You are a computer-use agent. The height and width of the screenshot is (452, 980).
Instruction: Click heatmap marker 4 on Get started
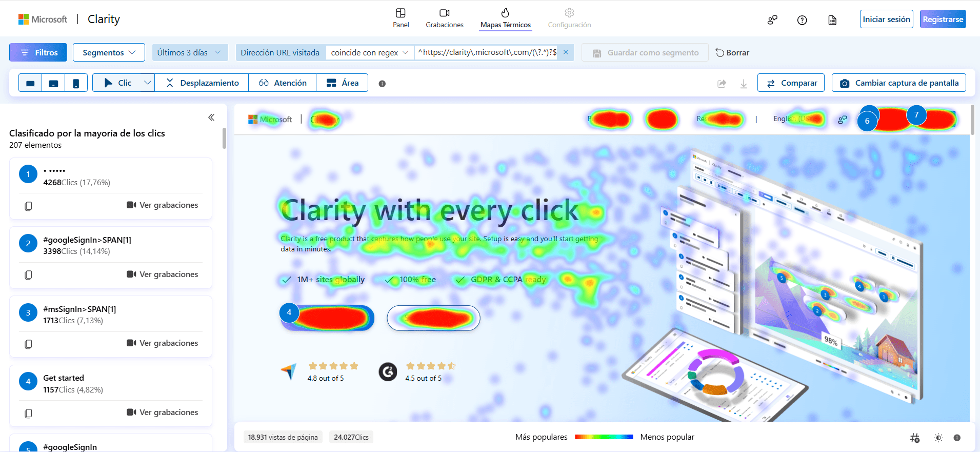pos(289,312)
